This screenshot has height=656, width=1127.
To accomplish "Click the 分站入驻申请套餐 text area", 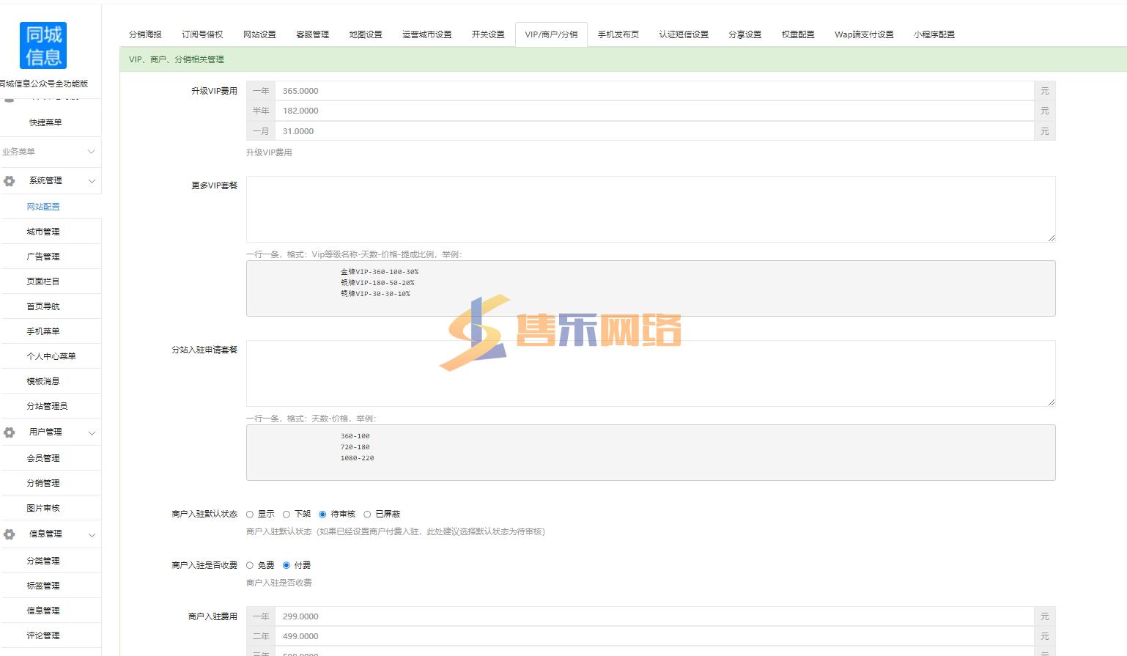I will (x=650, y=373).
